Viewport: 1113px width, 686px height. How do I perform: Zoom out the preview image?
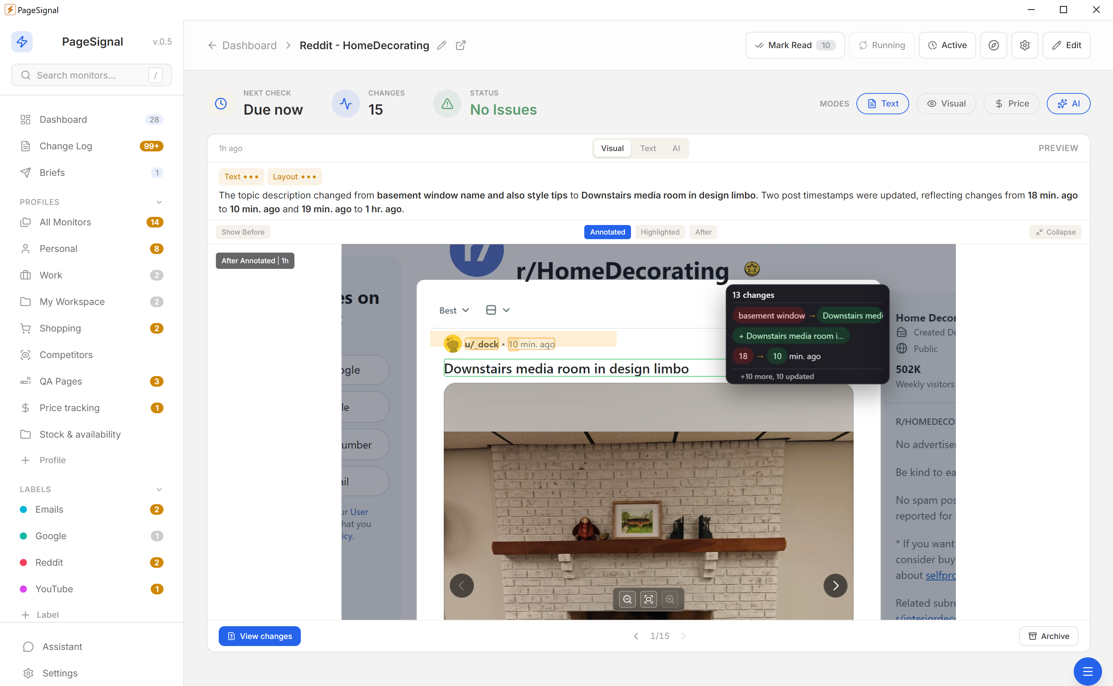tap(627, 599)
